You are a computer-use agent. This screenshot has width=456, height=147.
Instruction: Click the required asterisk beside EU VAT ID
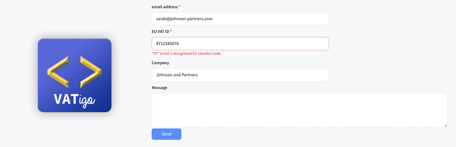click(171, 31)
